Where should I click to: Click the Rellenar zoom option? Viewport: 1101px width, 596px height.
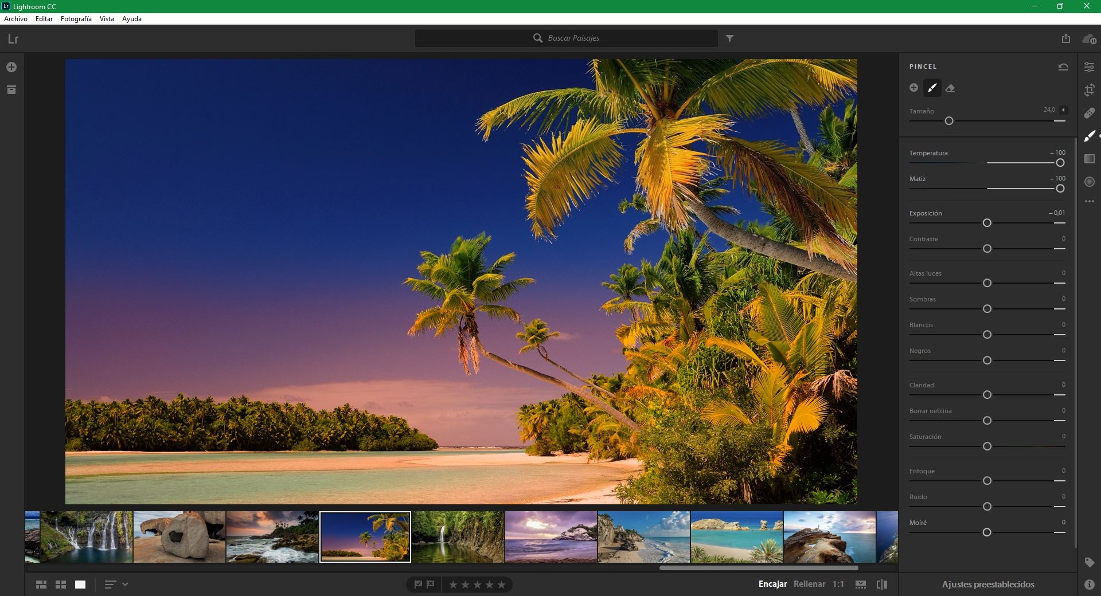(809, 584)
